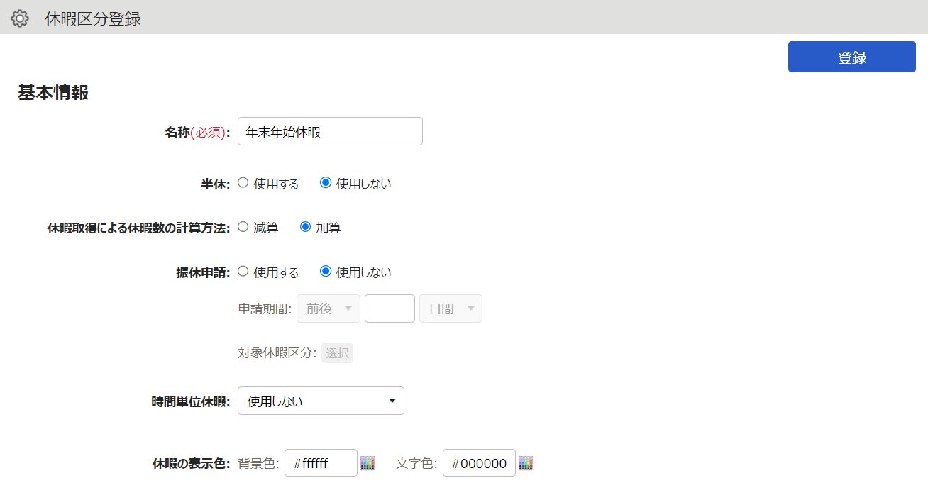Click the settings gear icon beside 休暇区分登録
Viewport: 928px width, 495px height.
click(20, 18)
